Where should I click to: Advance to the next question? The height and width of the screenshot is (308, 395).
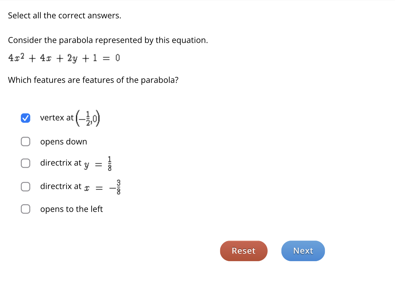point(303,251)
